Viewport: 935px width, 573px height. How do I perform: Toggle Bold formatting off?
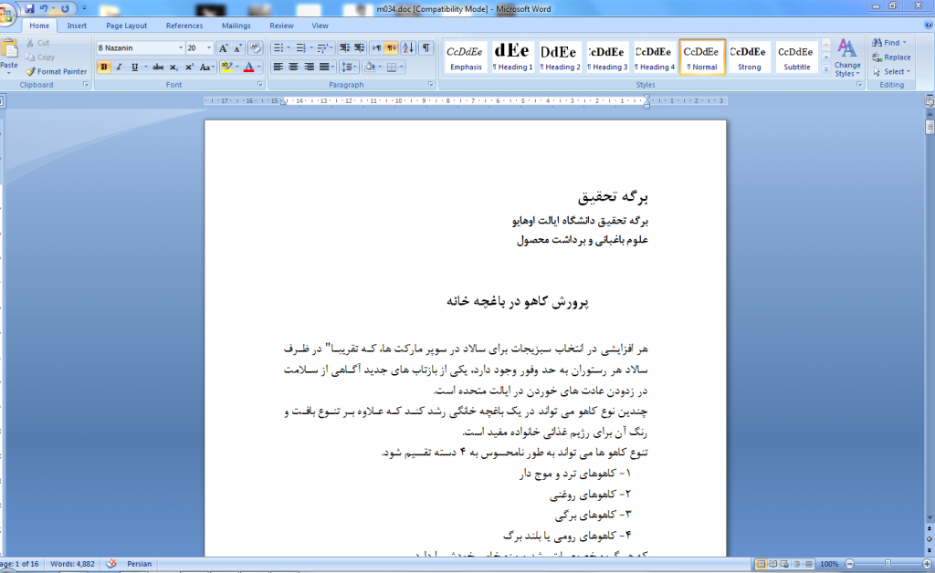(x=103, y=67)
